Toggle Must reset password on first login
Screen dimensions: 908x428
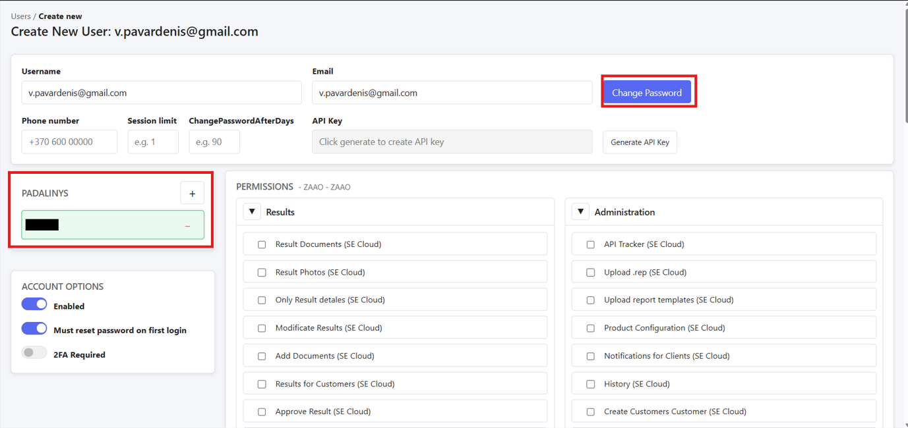pos(34,329)
